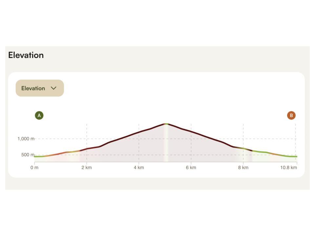Open the Elevation dropdown menu
The height and width of the screenshot is (236, 315).
pyautogui.click(x=39, y=88)
